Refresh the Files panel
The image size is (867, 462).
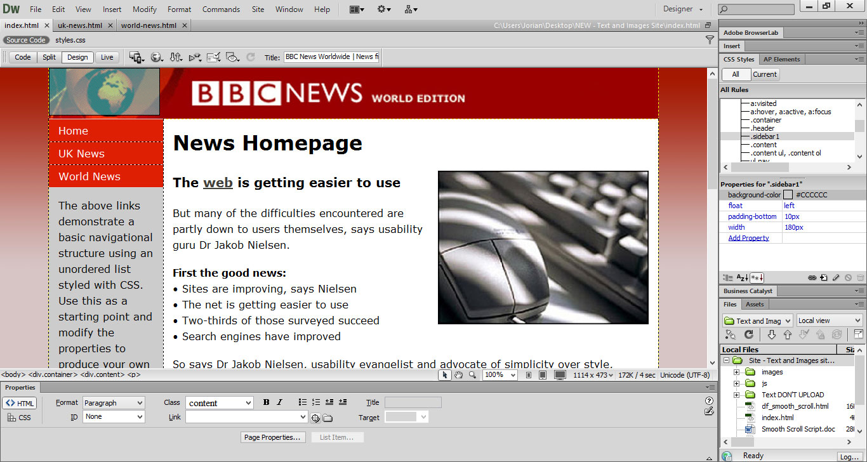coord(749,334)
